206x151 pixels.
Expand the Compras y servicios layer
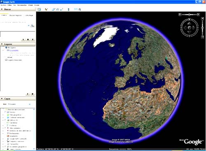(3, 142)
